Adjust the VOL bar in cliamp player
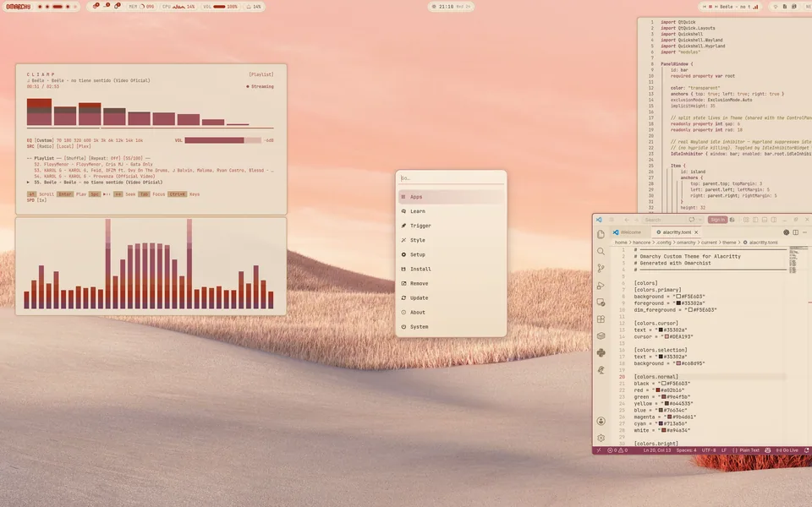This screenshot has height=507, width=812. (x=222, y=140)
